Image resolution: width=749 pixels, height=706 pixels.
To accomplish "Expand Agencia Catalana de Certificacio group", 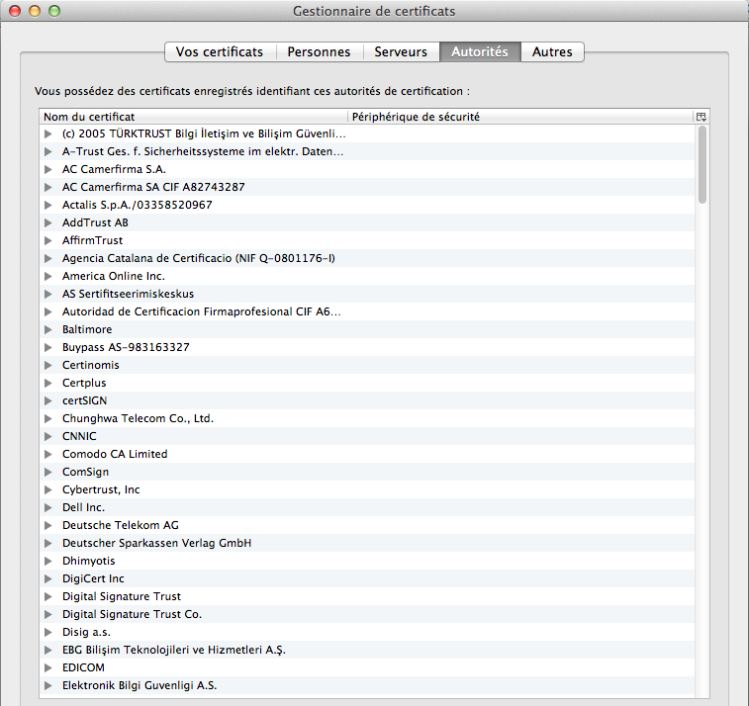I will [x=47, y=258].
